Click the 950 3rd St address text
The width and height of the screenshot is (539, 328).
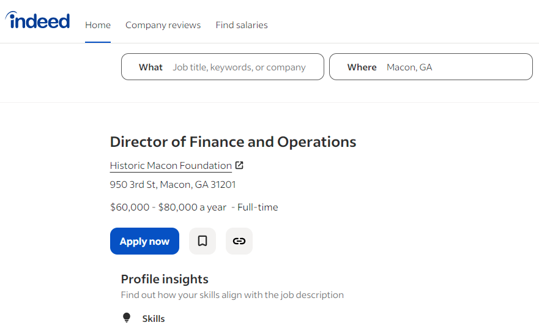[173, 184]
